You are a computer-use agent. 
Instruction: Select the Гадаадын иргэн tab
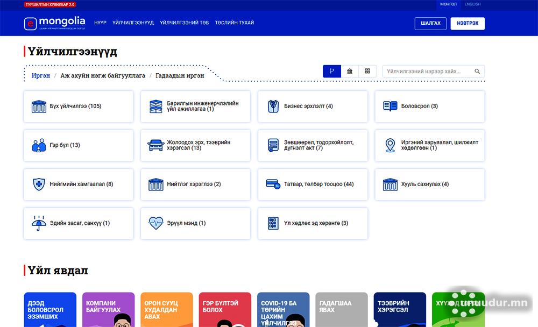(180, 76)
